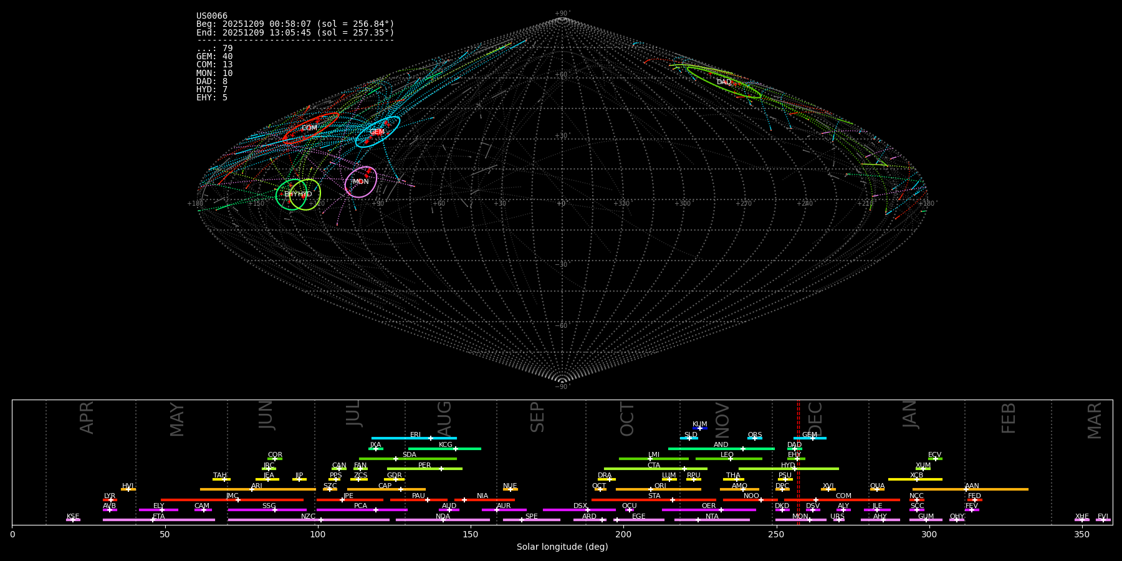Click the KSE shower label in the timeline
Image resolution: width=1122 pixels, height=561 pixels.
point(73,516)
